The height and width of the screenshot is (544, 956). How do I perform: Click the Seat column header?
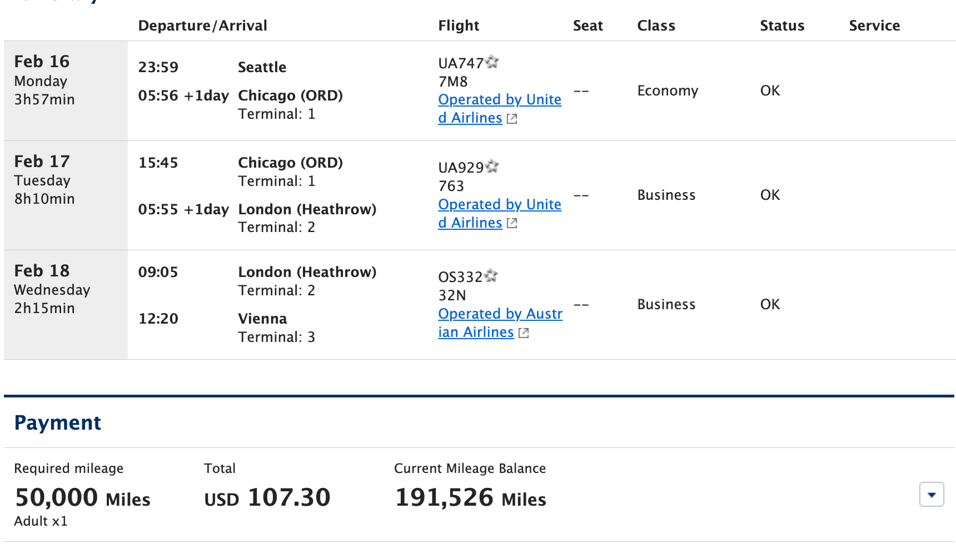[587, 26]
